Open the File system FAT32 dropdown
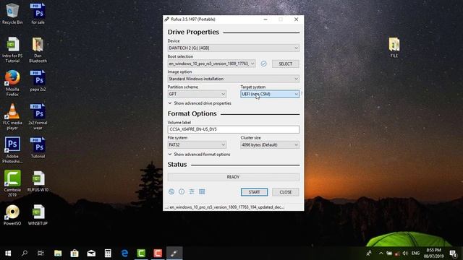The height and width of the screenshot is (260, 463). [x=197, y=144]
